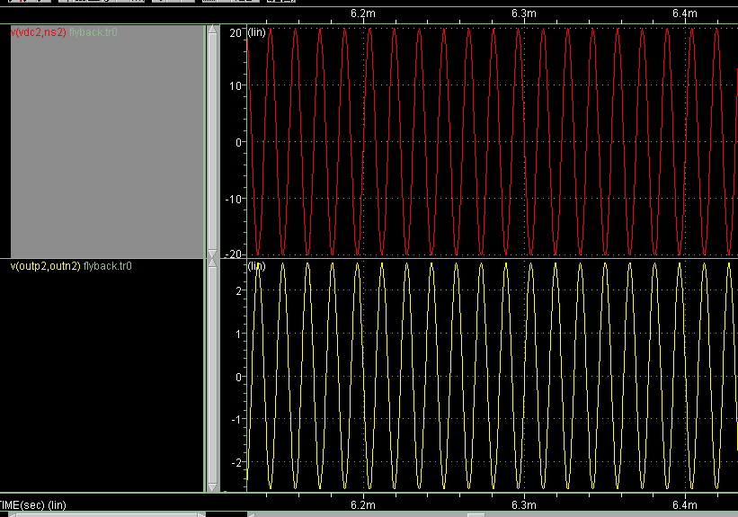The height and width of the screenshot is (517, 738).
Task: Click the (lin) scale label on the yellow waveform axis
Action: 257,266
